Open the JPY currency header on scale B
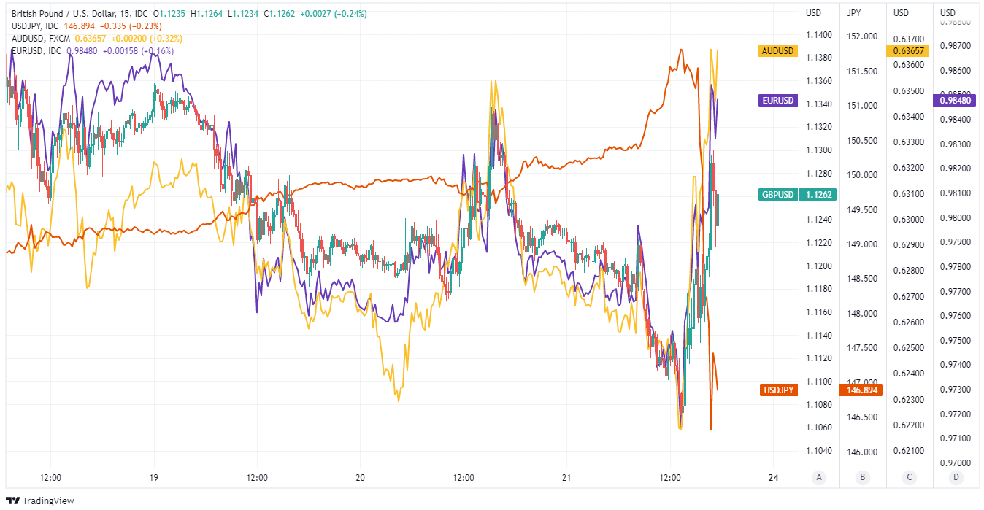 click(x=854, y=13)
